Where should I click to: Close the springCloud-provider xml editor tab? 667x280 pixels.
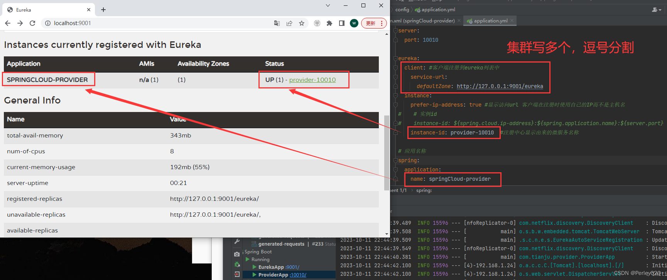[459, 21]
